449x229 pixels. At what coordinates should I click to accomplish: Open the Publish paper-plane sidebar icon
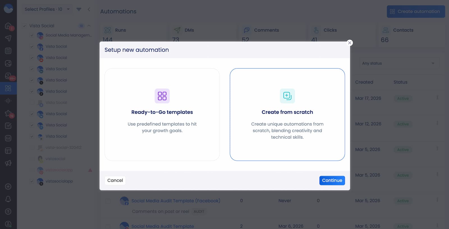point(8,38)
